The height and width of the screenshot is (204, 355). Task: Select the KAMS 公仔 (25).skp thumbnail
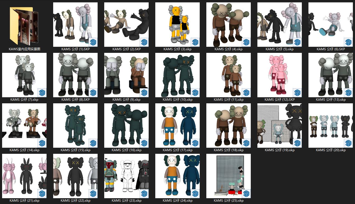[228, 176]
